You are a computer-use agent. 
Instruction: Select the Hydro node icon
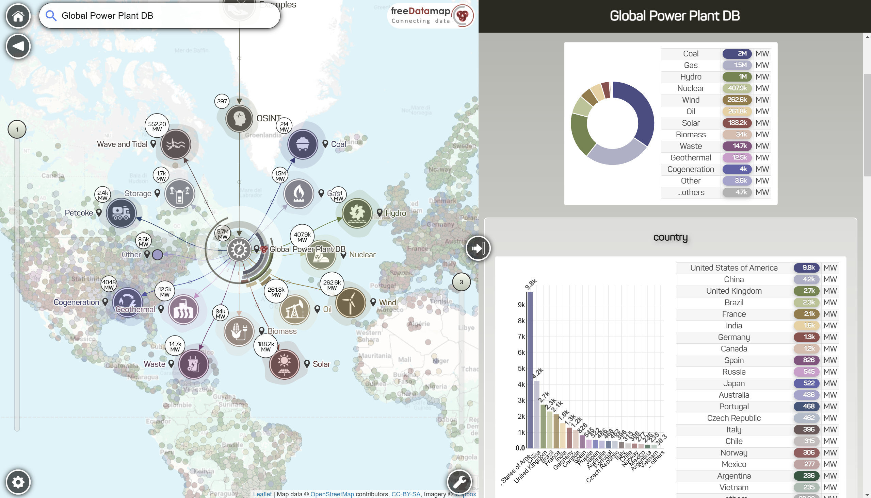click(357, 213)
